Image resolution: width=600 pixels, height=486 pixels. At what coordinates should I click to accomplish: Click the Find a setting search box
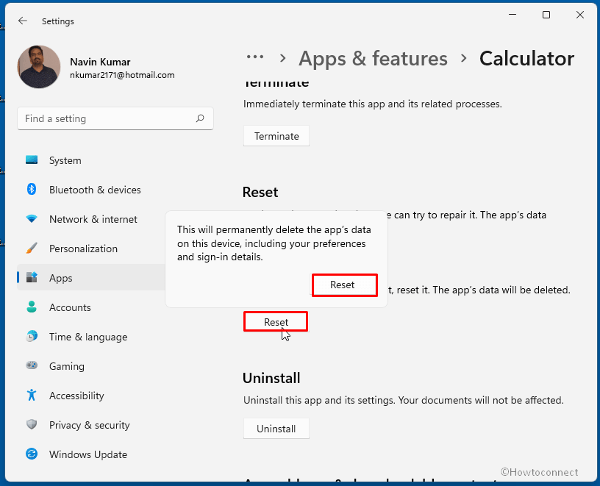[x=115, y=118]
